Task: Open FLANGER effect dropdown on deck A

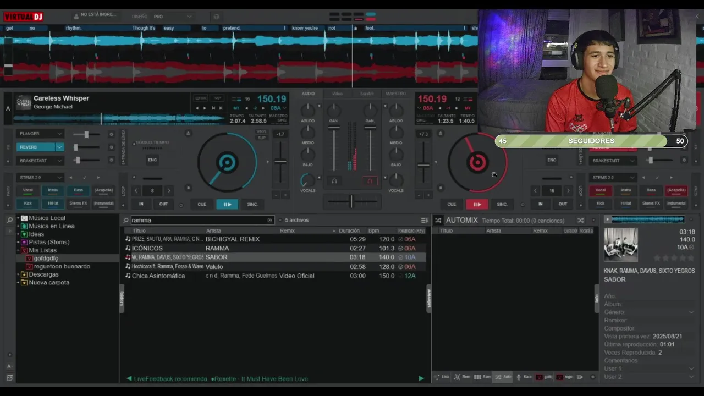Action: (59, 134)
